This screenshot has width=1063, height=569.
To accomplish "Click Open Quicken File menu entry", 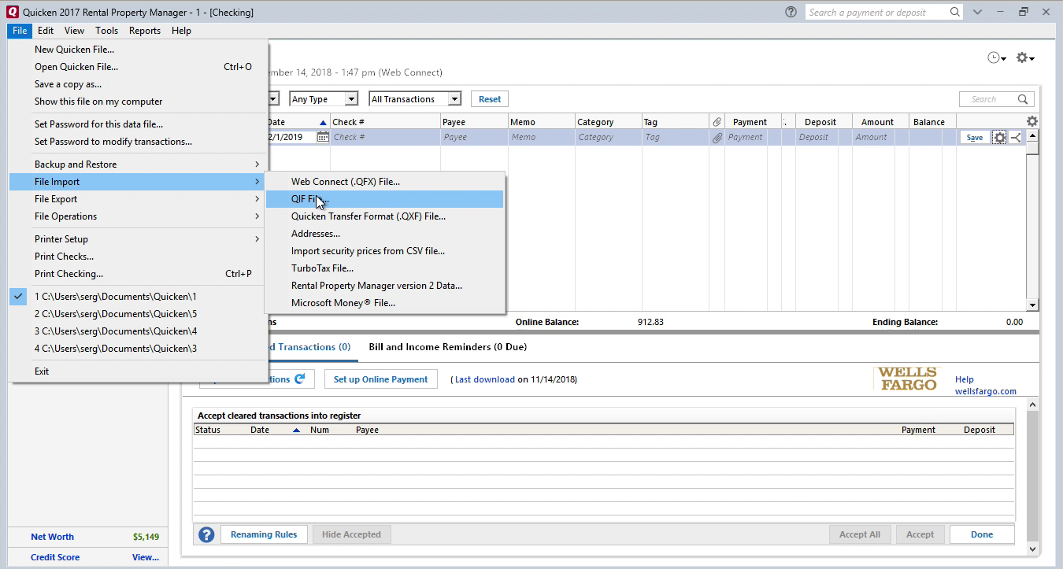I will pos(138,67).
